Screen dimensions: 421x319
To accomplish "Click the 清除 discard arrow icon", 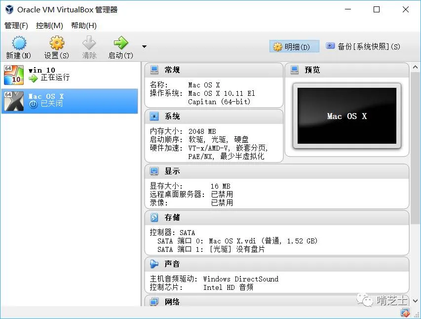I will click(x=89, y=43).
